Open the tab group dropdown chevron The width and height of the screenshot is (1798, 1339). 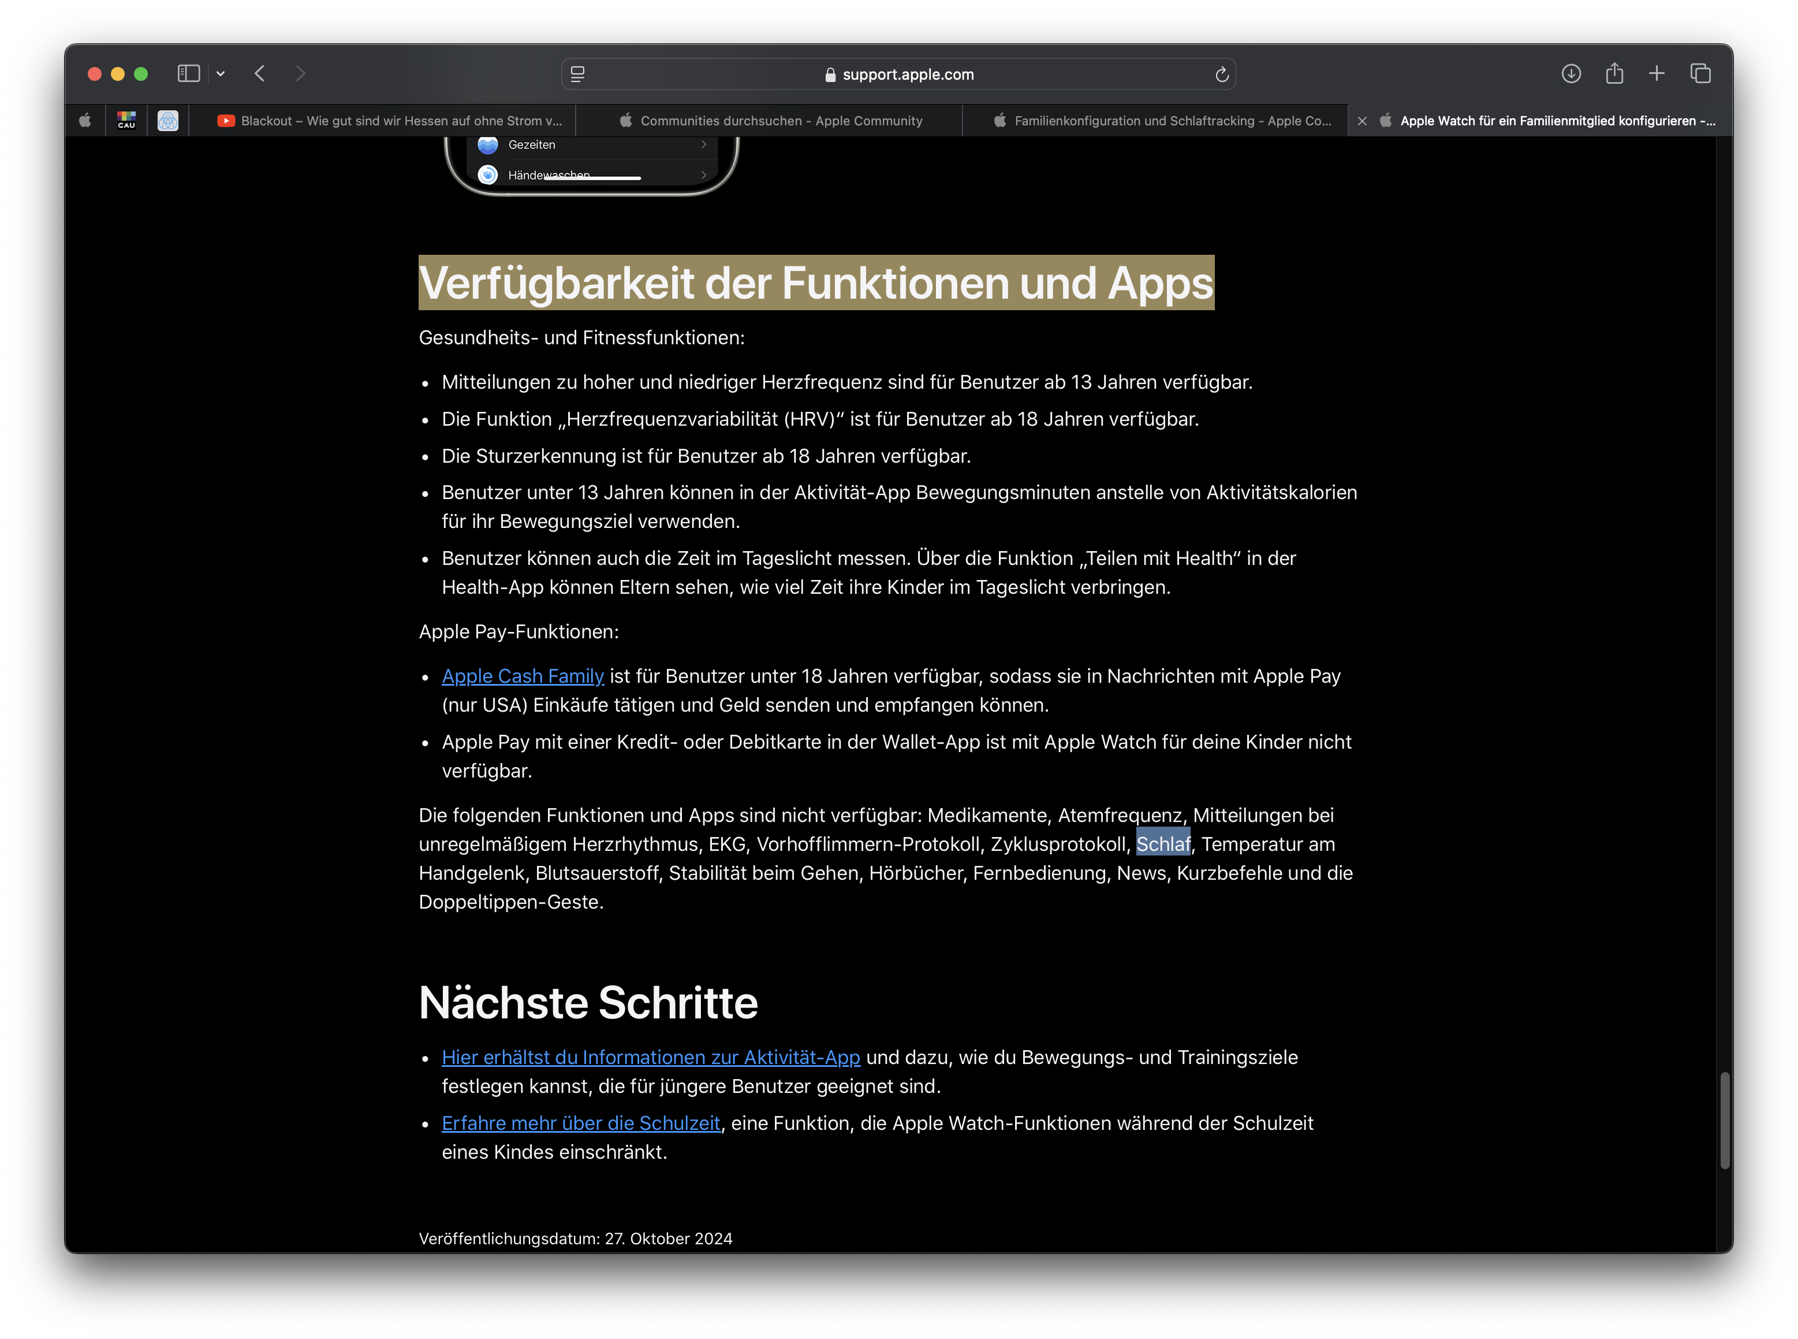tap(221, 74)
